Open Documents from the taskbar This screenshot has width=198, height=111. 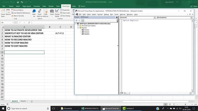pyautogui.click(x=67, y=109)
